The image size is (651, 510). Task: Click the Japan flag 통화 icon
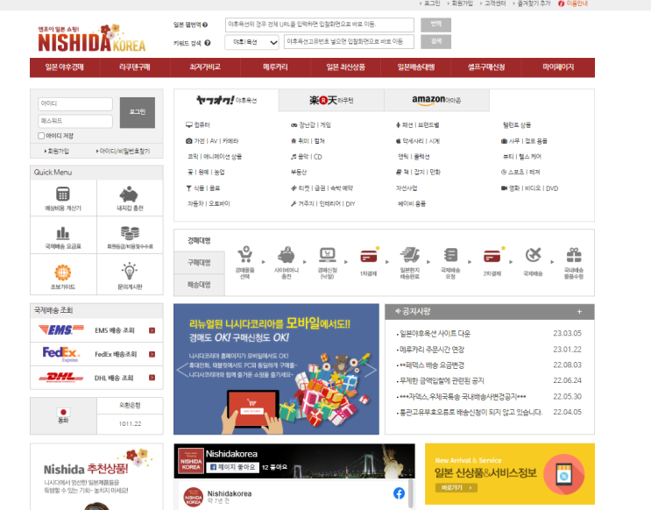coord(63,412)
